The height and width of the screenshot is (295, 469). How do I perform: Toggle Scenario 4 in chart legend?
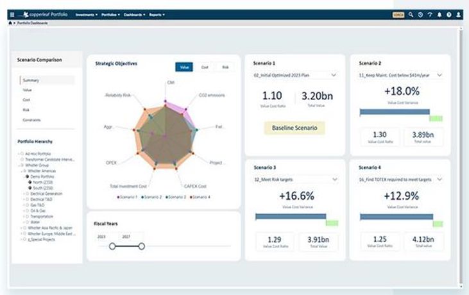pos(200,197)
